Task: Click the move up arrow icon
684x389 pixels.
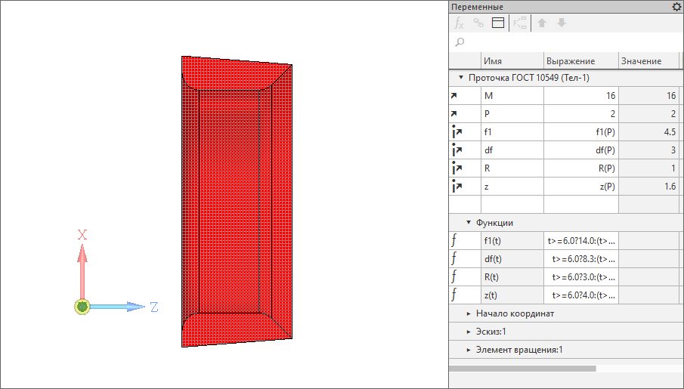Action: click(x=542, y=23)
